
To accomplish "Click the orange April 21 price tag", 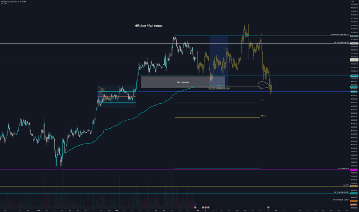I will pyautogui.click(x=354, y=201).
